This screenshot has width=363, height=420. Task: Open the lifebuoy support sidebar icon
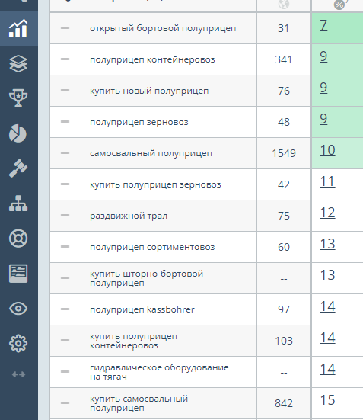point(18,239)
